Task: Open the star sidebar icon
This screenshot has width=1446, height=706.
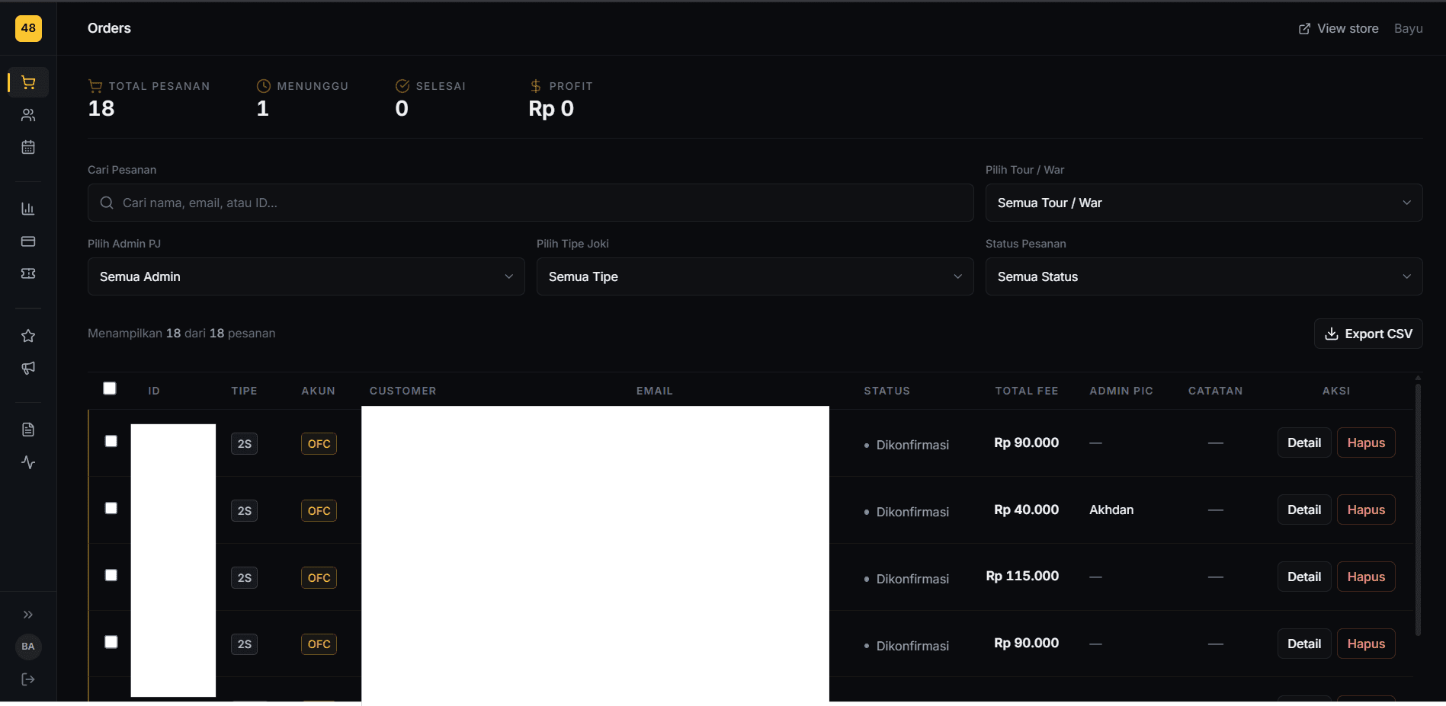Action: click(x=28, y=336)
